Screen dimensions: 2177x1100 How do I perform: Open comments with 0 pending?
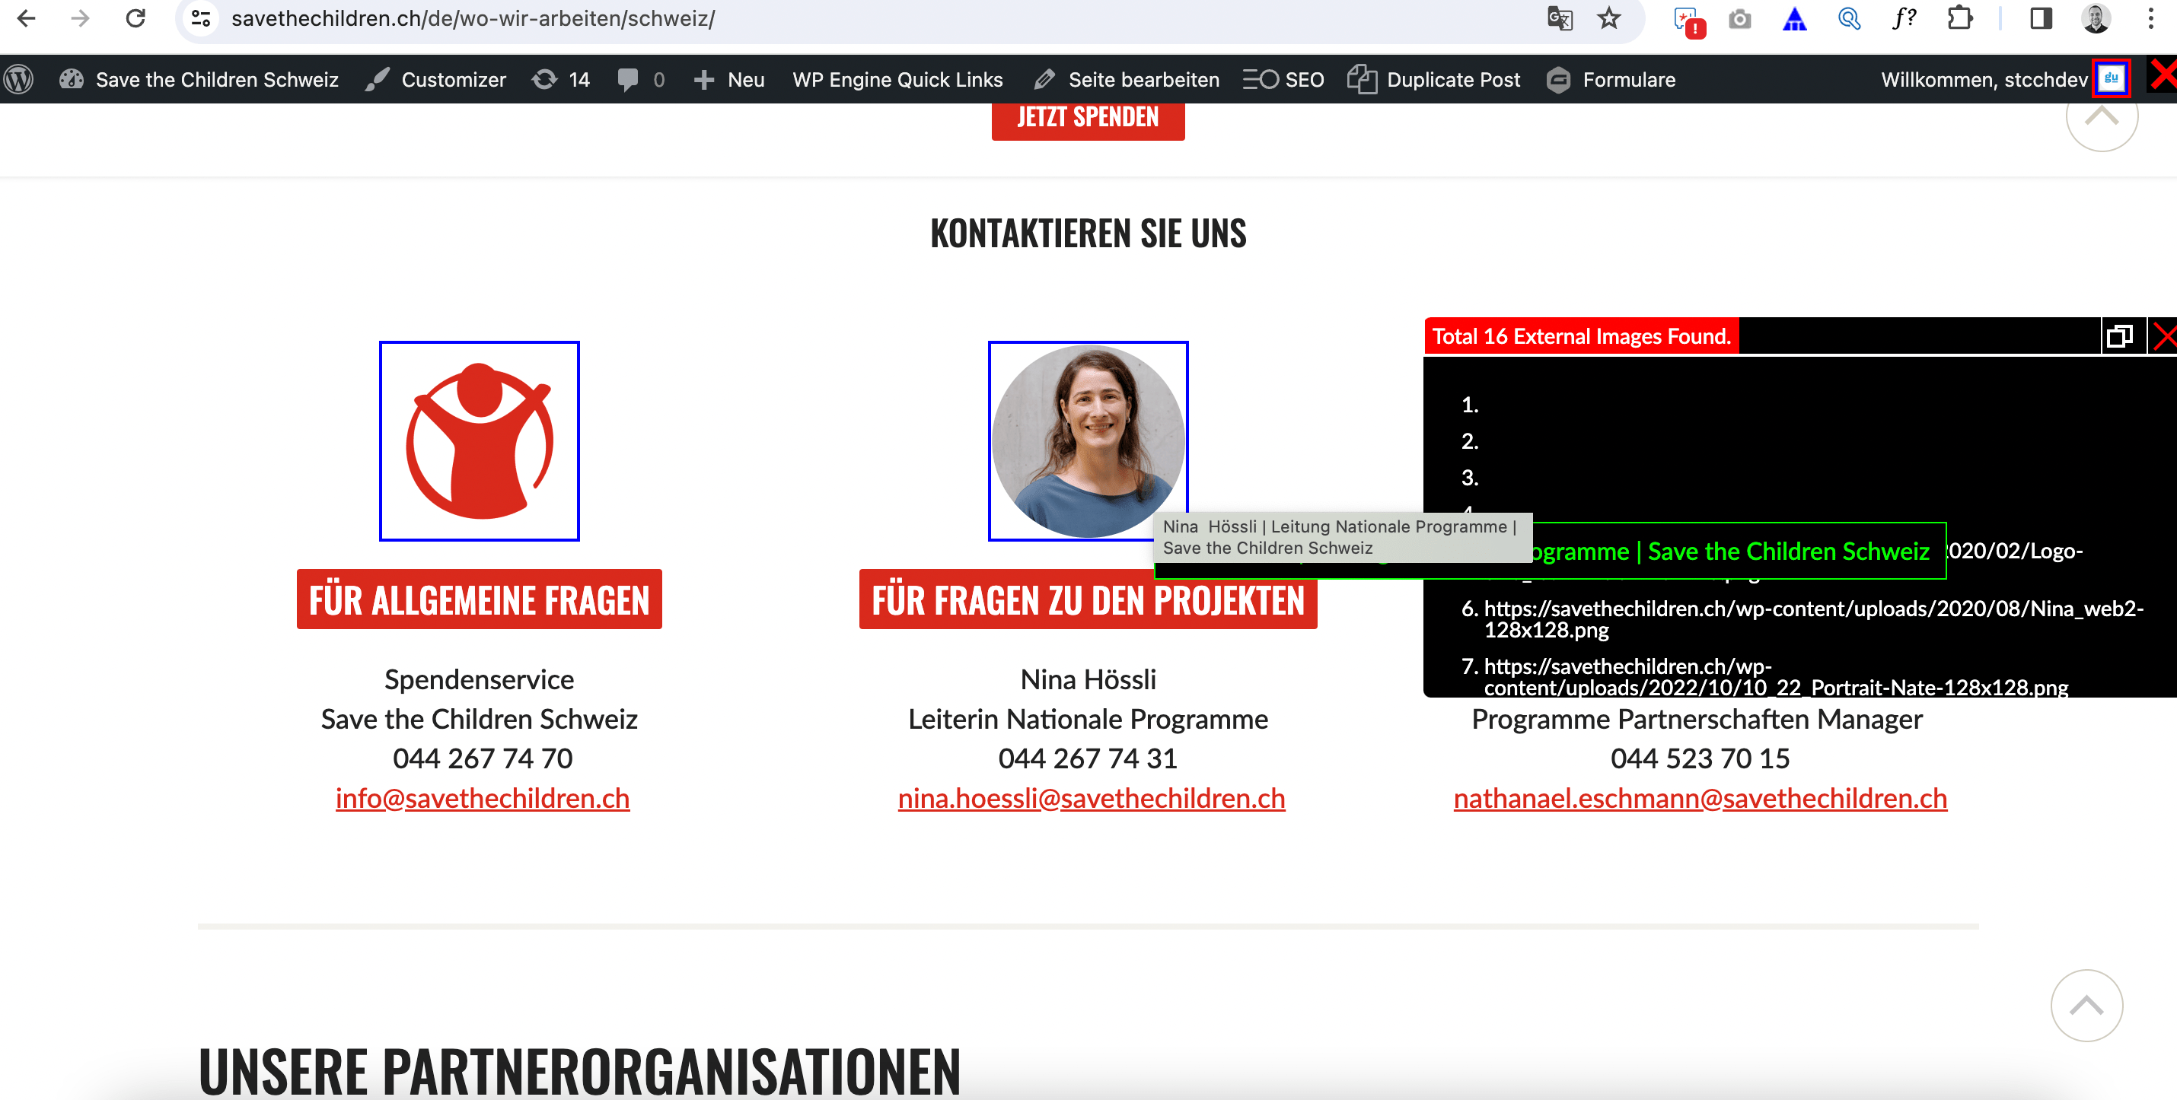642,79
